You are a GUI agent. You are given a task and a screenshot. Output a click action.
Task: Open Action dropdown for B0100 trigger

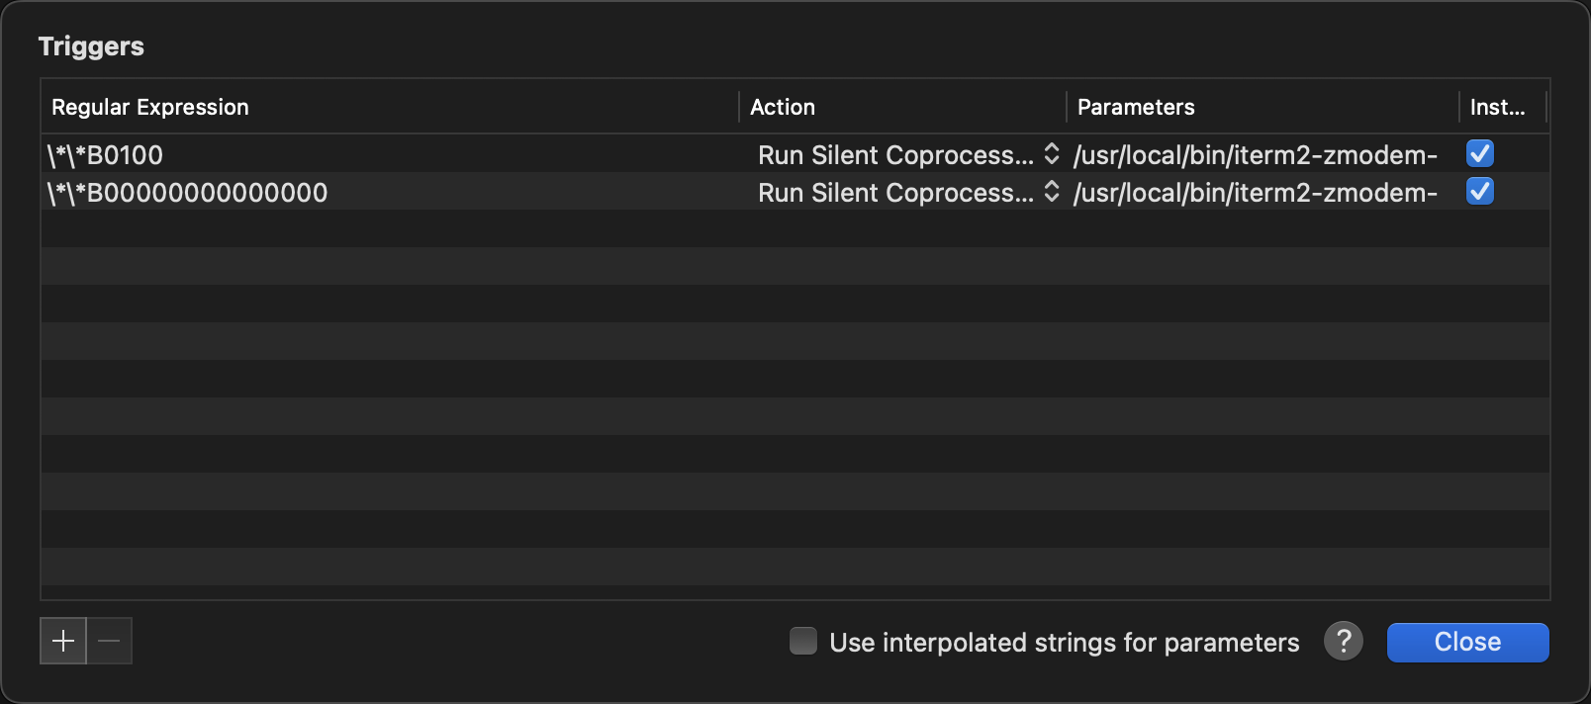[x=908, y=154]
